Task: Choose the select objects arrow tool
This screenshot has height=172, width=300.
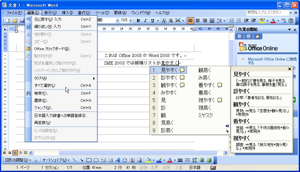Action: click(36, 160)
